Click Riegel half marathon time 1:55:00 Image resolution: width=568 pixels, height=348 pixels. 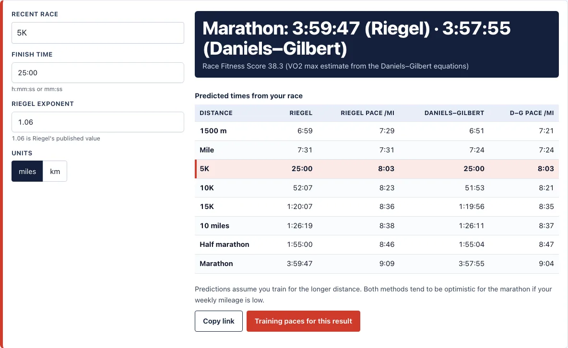tap(299, 244)
